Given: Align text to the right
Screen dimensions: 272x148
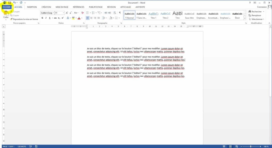Looking at the screenshot, I should point(95,18).
